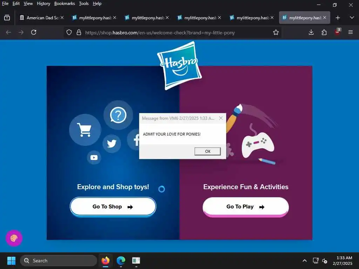Open a new tab with plus button
Image resolution: width=359 pixels, height=269 pixels.
click(338, 18)
